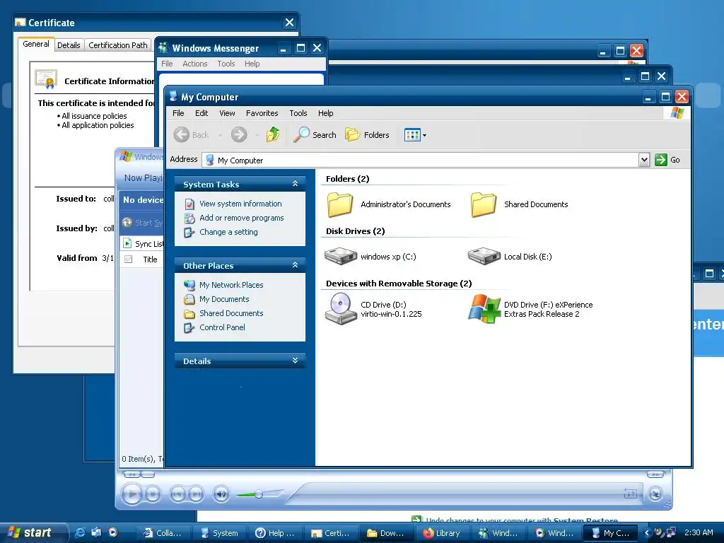Open the Windows Messenger Actions menu
Viewport: 724px width, 543px height.
click(195, 64)
